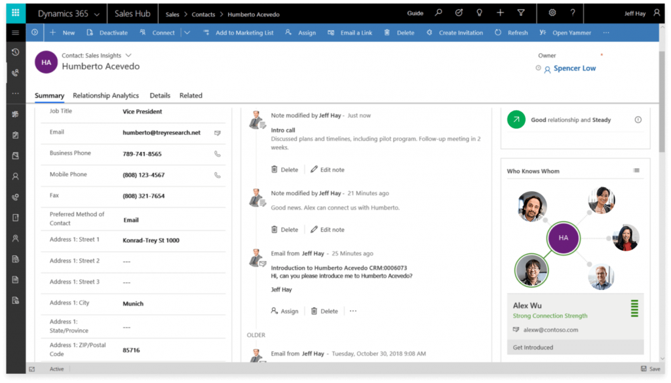Click the question mark help icon
The width and height of the screenshot is (671, 383).
click(573, 13)
